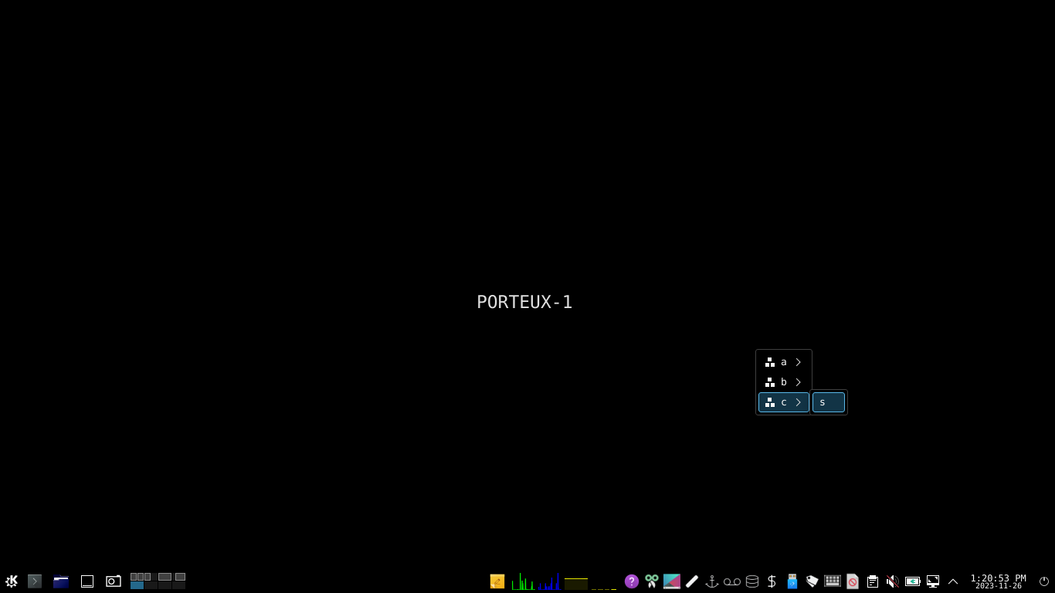
Task: Click the power button at panel end
Action: click(x=1044, y=581)
